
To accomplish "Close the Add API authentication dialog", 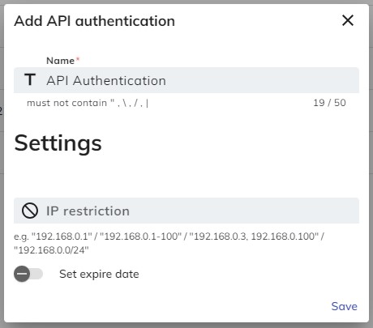I will point(348,20).
